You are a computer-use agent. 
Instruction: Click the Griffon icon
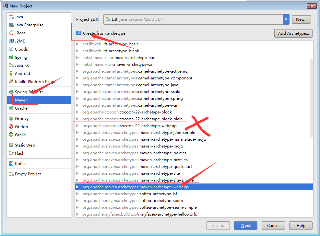(11, 127)
